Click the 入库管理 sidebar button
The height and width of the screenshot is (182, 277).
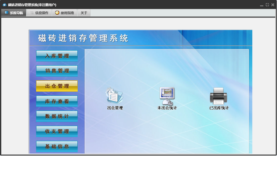point(57,56)
